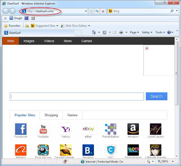The height and width of the screenshot is (166, 181).
Task: Click the Print toolbar icon
Action: (x=121, y=32)
